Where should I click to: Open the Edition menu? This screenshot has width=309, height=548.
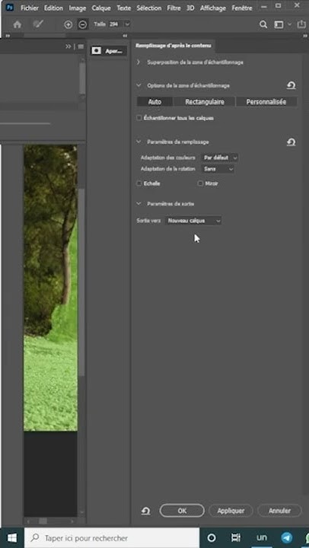pyautogui.click(x=53, y=8)
